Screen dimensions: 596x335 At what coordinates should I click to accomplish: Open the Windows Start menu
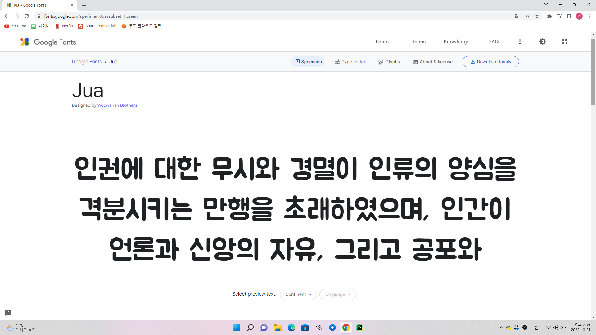[237, 328]
